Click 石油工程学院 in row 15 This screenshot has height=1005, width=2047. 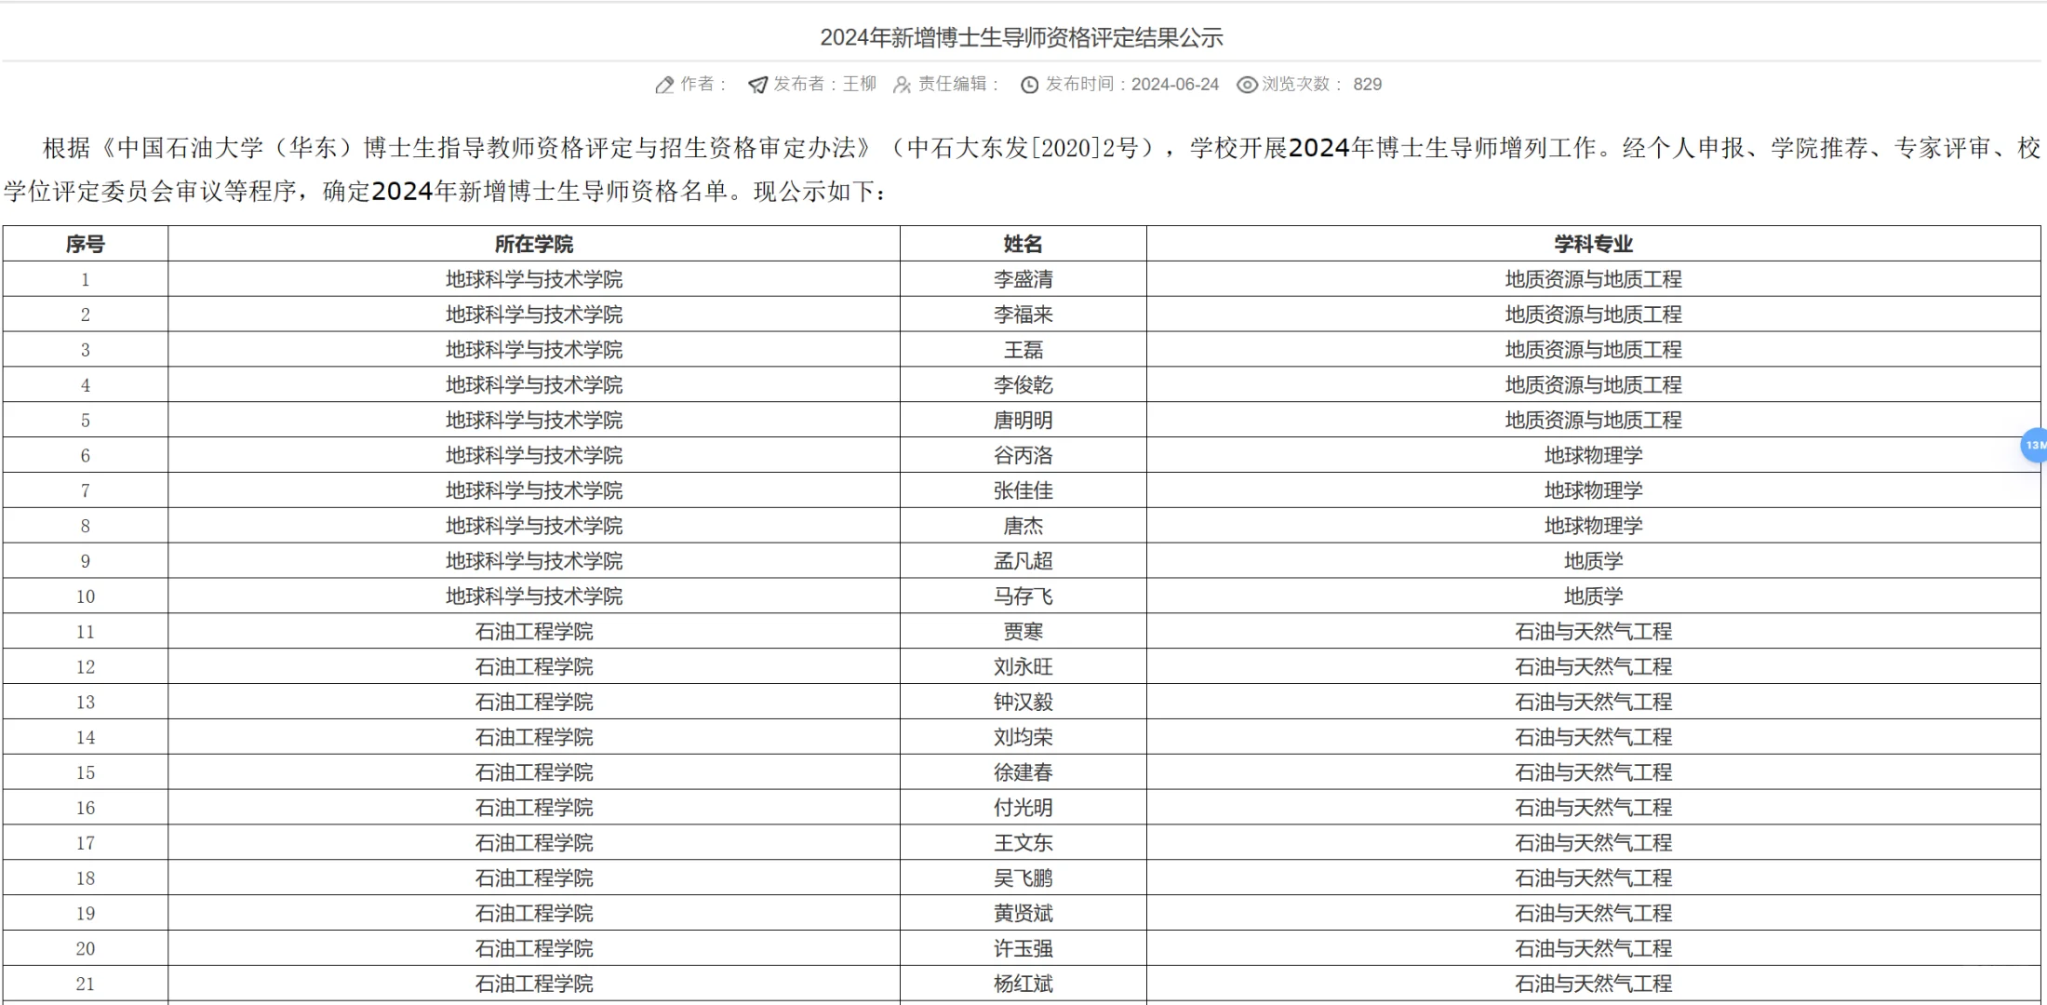click(x=534, y=772)
